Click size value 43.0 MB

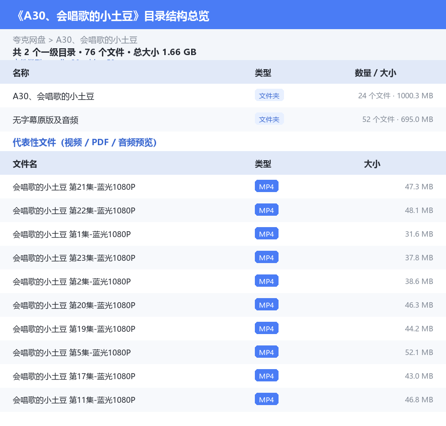pyautogui.click(x=419, y=375)
